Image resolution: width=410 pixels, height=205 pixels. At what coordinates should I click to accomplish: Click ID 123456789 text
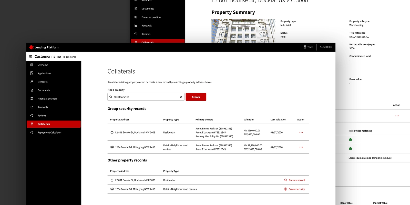[70, 57]
